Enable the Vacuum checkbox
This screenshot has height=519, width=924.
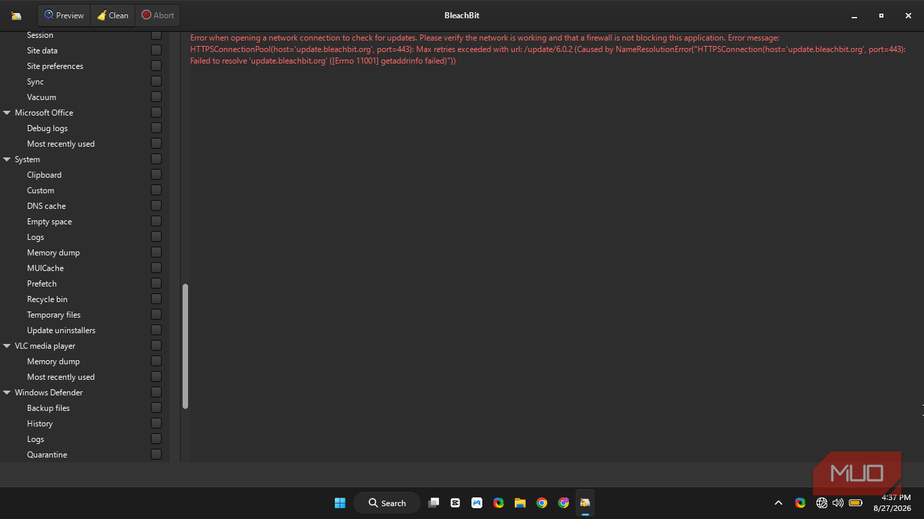coord(156,97)
